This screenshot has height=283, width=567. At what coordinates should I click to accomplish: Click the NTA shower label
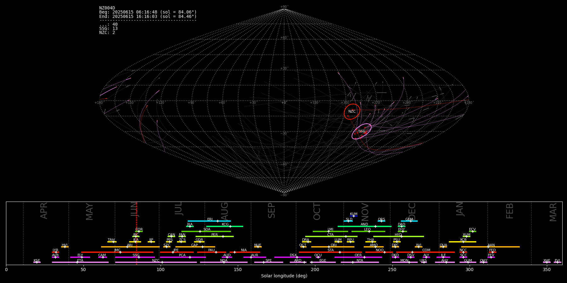360,261
